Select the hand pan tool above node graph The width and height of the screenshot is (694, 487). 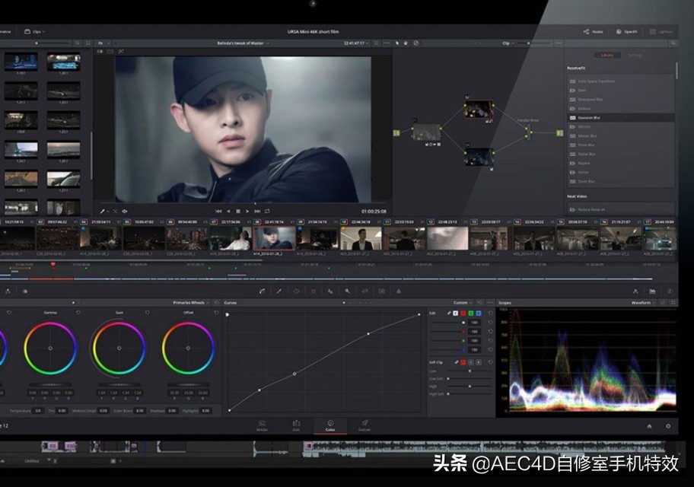[406, 43]
